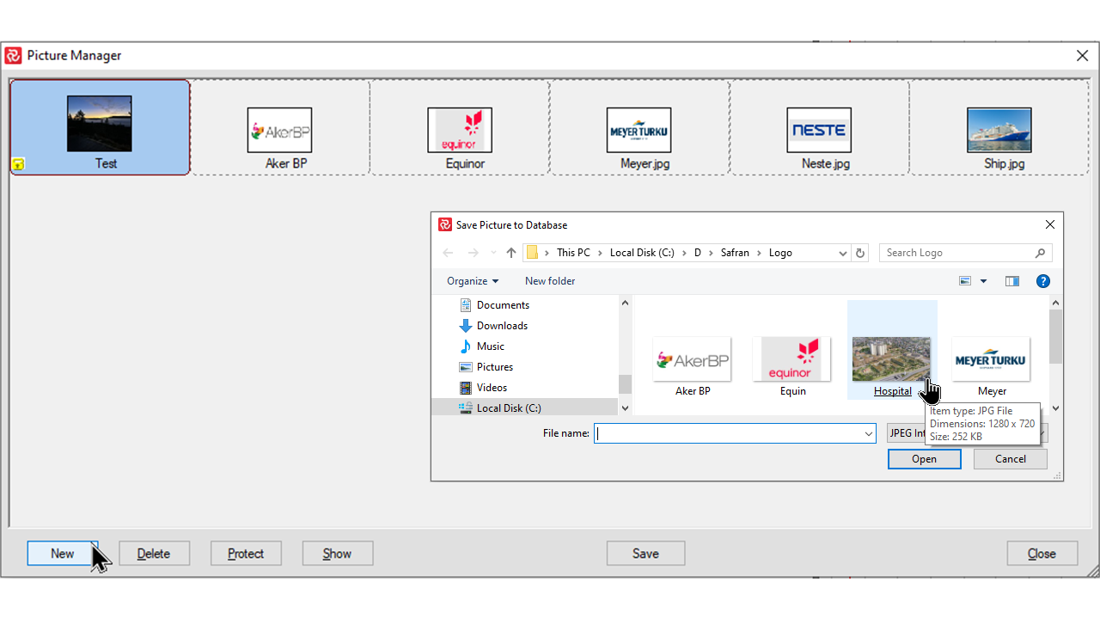This screenshot has width=1100, height=619.
Task: Click the Delete button
Action: 154,554
